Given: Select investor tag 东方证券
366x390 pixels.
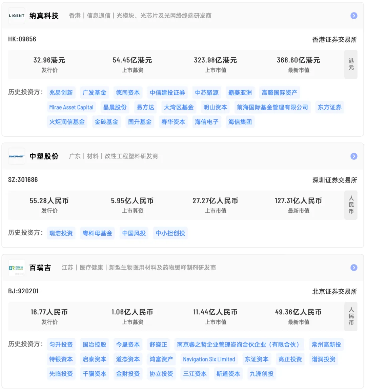Looking at the screenshot, I should coord(330,107).
